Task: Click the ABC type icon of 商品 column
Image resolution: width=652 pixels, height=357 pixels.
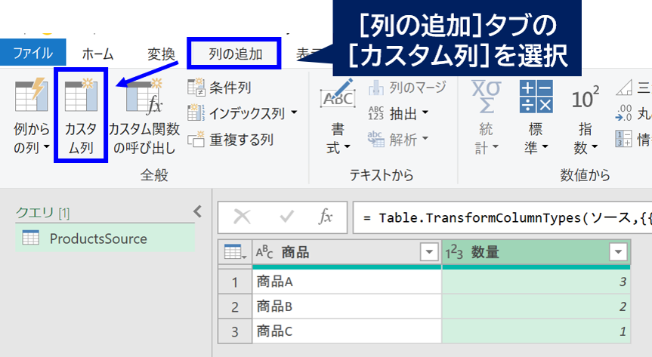Action: (264, 252)
